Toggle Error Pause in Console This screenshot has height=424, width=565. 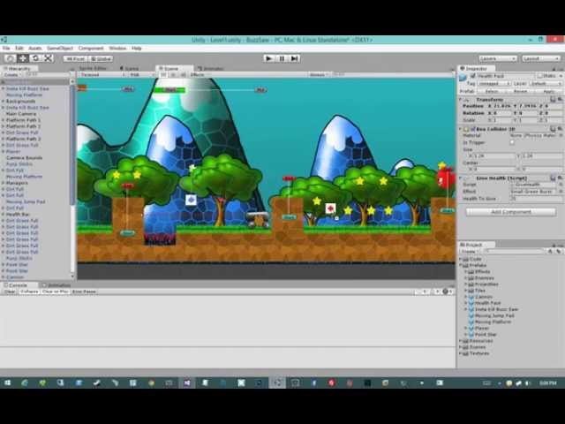(84, 291)
